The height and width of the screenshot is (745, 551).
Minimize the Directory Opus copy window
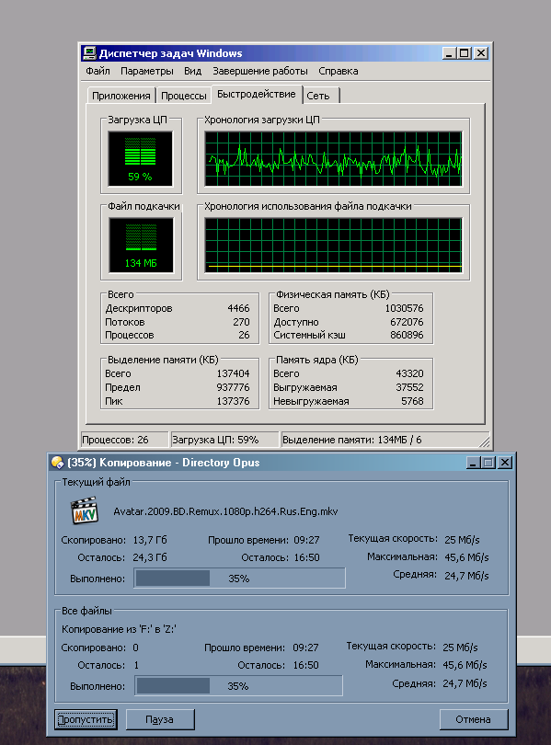473,463
